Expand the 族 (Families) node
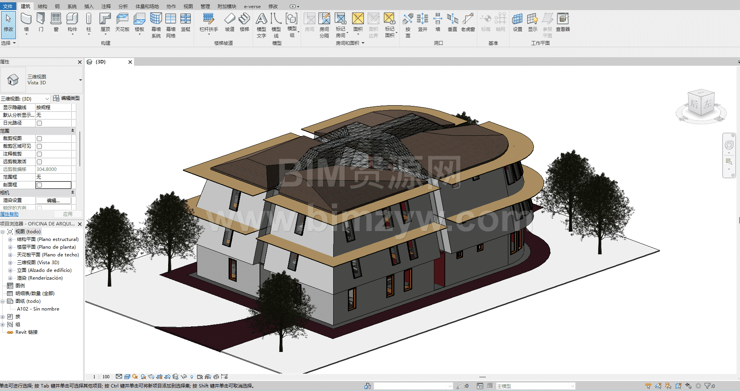 pyautogui.click(x=3, y=317)
